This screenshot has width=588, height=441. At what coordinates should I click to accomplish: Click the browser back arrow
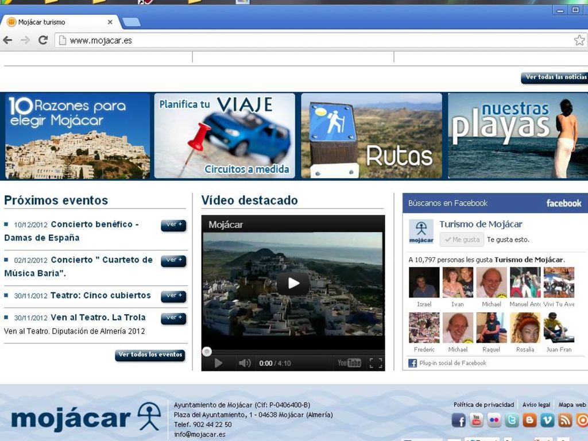point(7,40)
